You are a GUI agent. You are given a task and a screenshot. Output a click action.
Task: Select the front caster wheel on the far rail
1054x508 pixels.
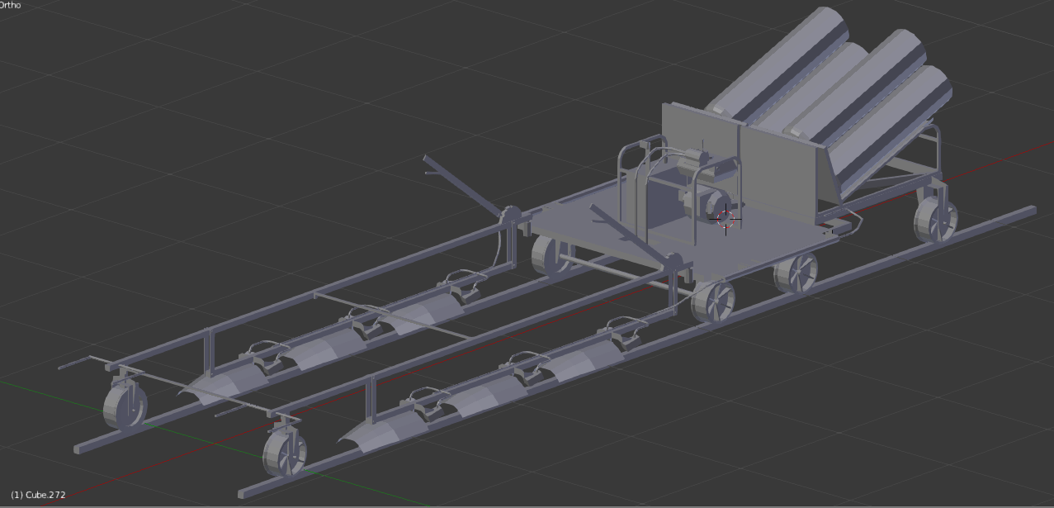tap(125, 406)
